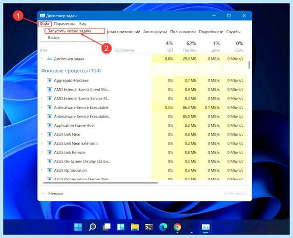Image resolution: width=293 pixels, height=238 pixels.
Task: Expand first Antimalware Service Executable row
Action: tap(42, 107)
